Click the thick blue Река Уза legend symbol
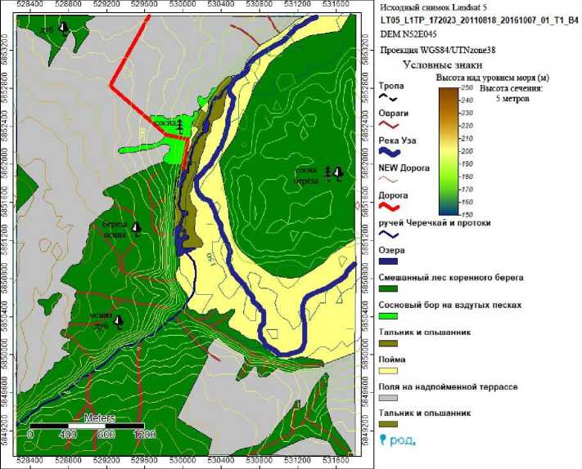The image size is (582, 469). pos(390,152)
